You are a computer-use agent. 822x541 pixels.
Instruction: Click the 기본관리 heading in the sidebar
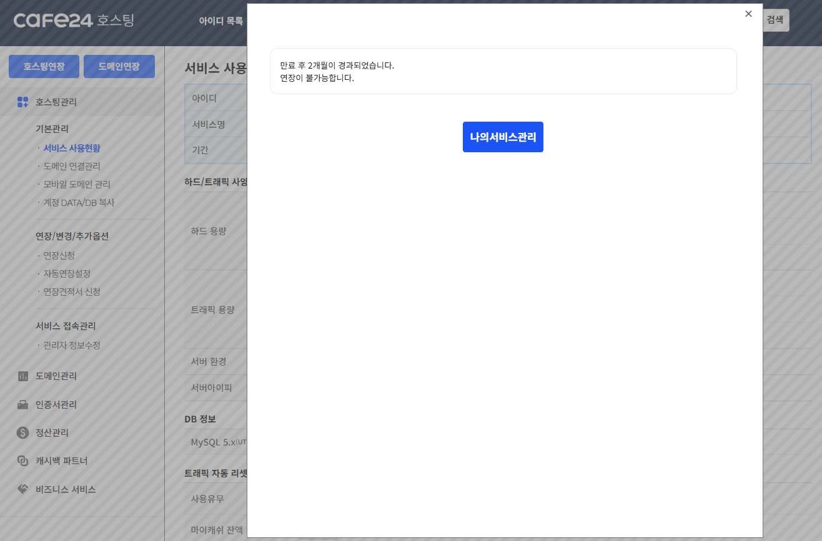(52, 129)
